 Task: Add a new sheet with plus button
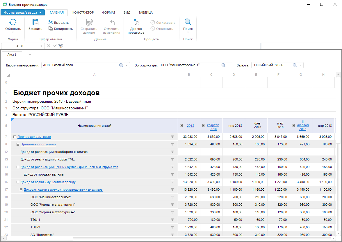30,55
